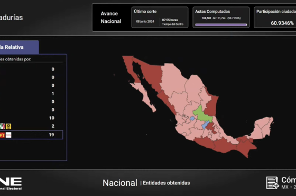
Task: Select the row showing 10 entities
Action: (31, 118)
